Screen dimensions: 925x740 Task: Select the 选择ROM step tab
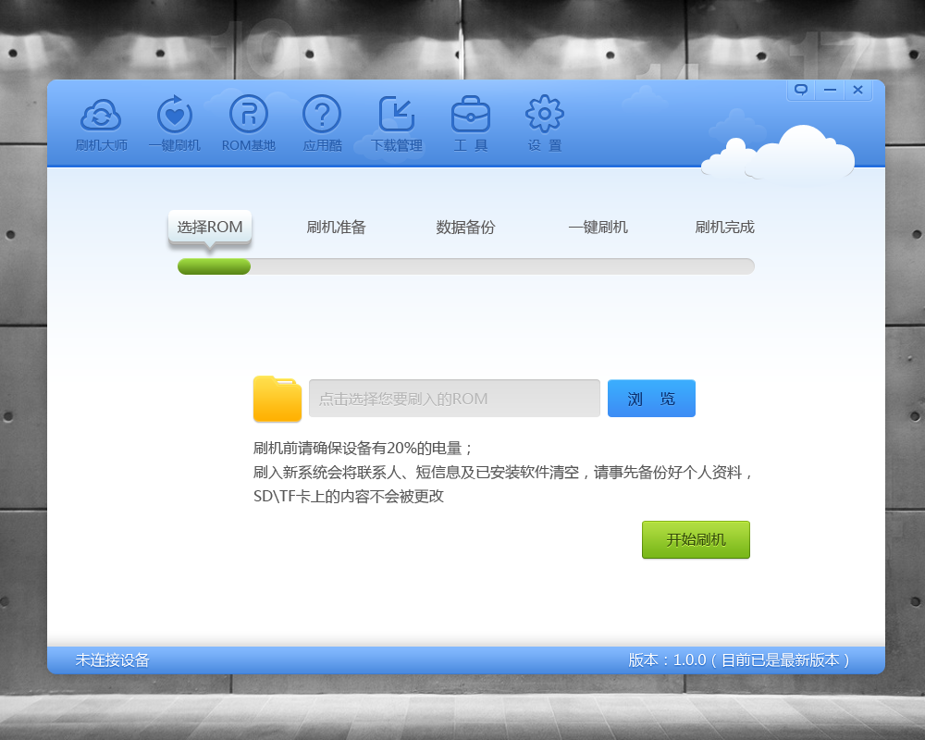(x=210, y=226)
